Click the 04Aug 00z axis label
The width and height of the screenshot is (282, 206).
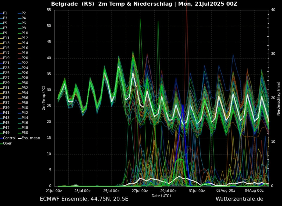tap(254, 191)
